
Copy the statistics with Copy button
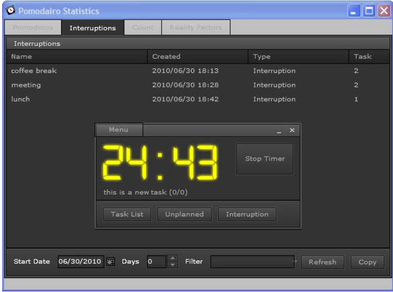coord(367,262)
